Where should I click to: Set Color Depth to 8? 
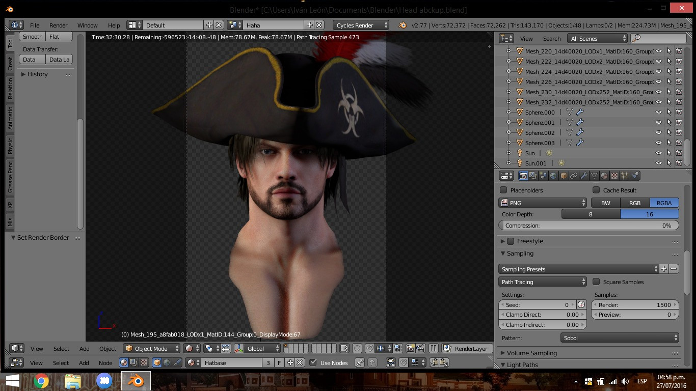[591, 214]
